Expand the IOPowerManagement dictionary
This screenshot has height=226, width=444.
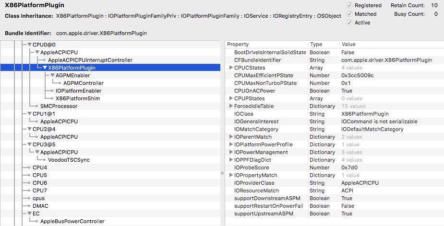click(x=231, y=152)
